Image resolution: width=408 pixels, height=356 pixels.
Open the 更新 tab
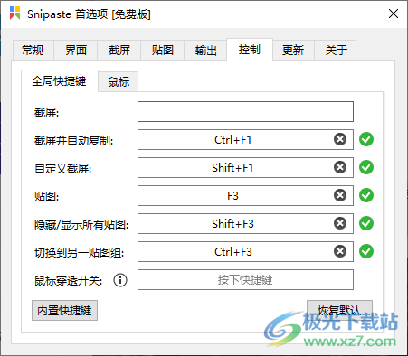(x=293, y=50)
